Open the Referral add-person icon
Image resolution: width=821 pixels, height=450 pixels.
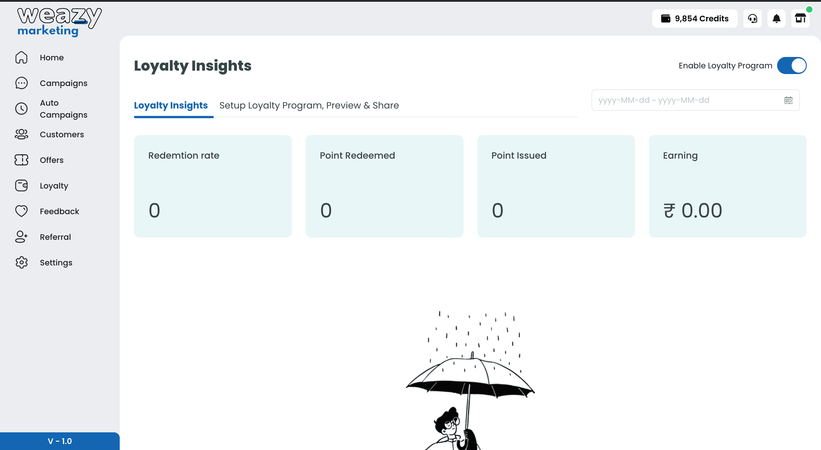(x=21, y=237)
